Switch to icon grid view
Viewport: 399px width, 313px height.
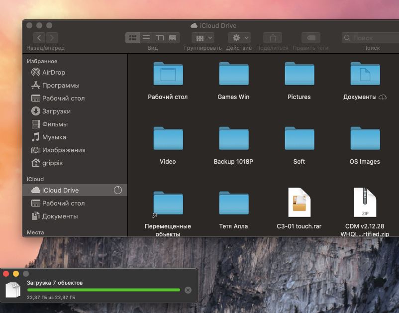click(132, 38)
